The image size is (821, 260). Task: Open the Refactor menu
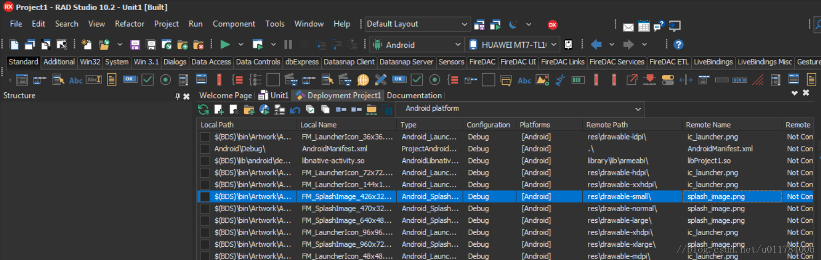pos(130,24)
